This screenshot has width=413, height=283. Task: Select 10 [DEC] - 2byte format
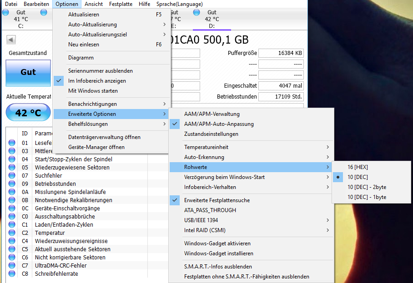pyautogui.click(x=372, y=187)
